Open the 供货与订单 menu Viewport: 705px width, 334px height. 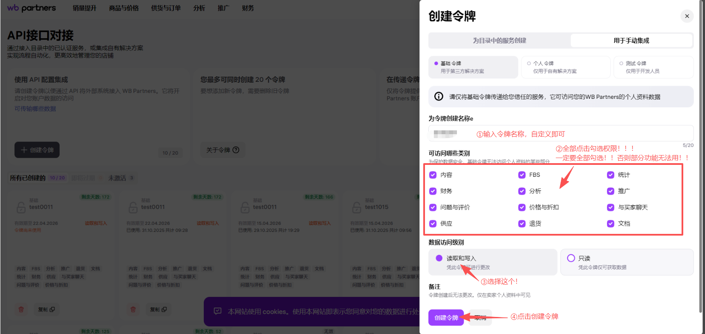pyautogui.click(x=166, y=8)
